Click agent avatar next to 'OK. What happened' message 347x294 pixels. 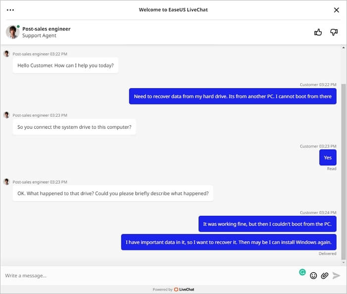(6, 182)
